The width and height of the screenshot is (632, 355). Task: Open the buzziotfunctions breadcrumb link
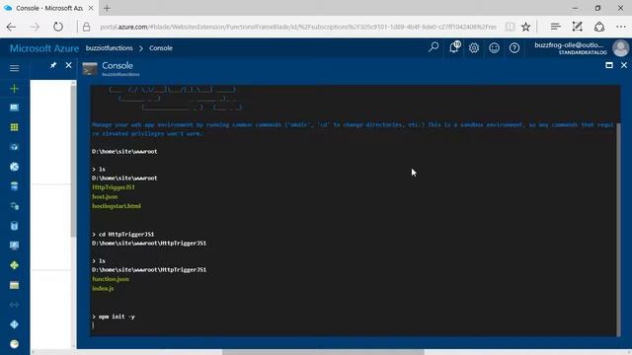click(109, 48)
